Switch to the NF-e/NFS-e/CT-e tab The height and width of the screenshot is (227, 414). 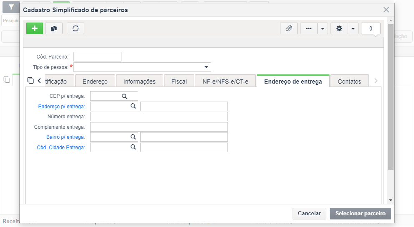[x=225, y=82]
